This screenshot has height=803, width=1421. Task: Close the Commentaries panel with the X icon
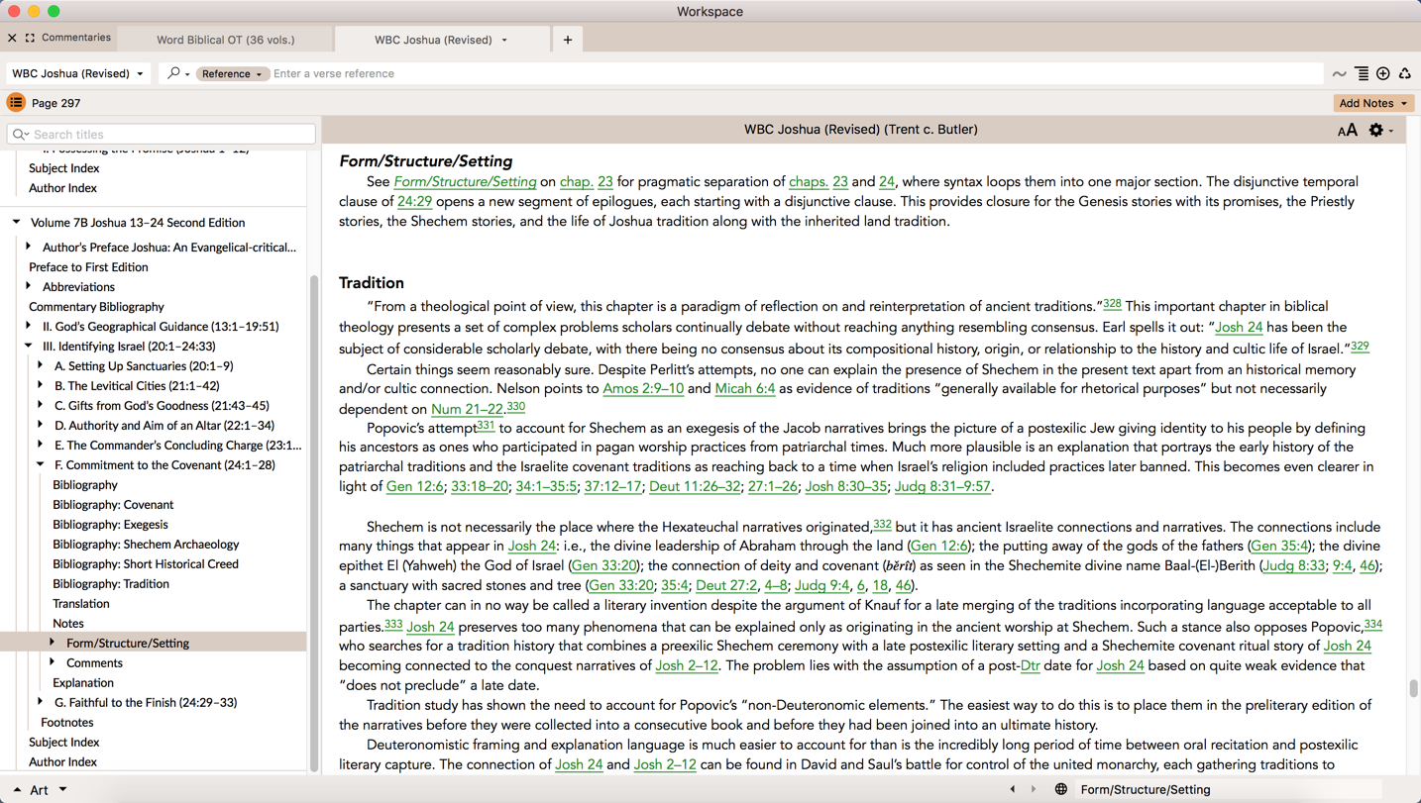[12, 38]
